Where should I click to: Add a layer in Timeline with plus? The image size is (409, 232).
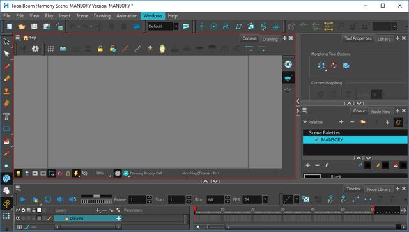click(98, 210)
